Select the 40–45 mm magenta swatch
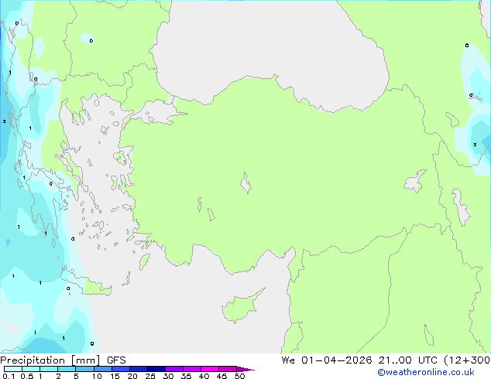This screenshot has height=379, width=491. (x=210, y=369)
